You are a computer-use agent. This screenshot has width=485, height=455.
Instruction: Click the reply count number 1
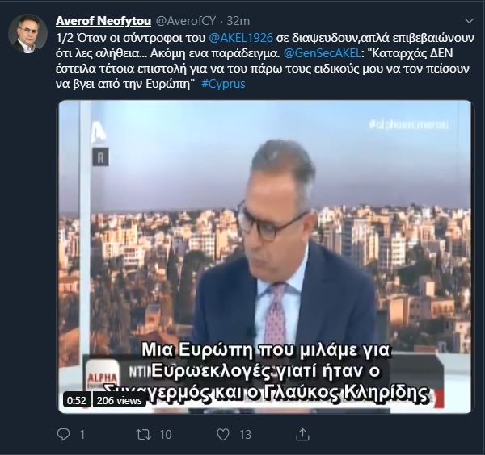(x=82, y=435)
